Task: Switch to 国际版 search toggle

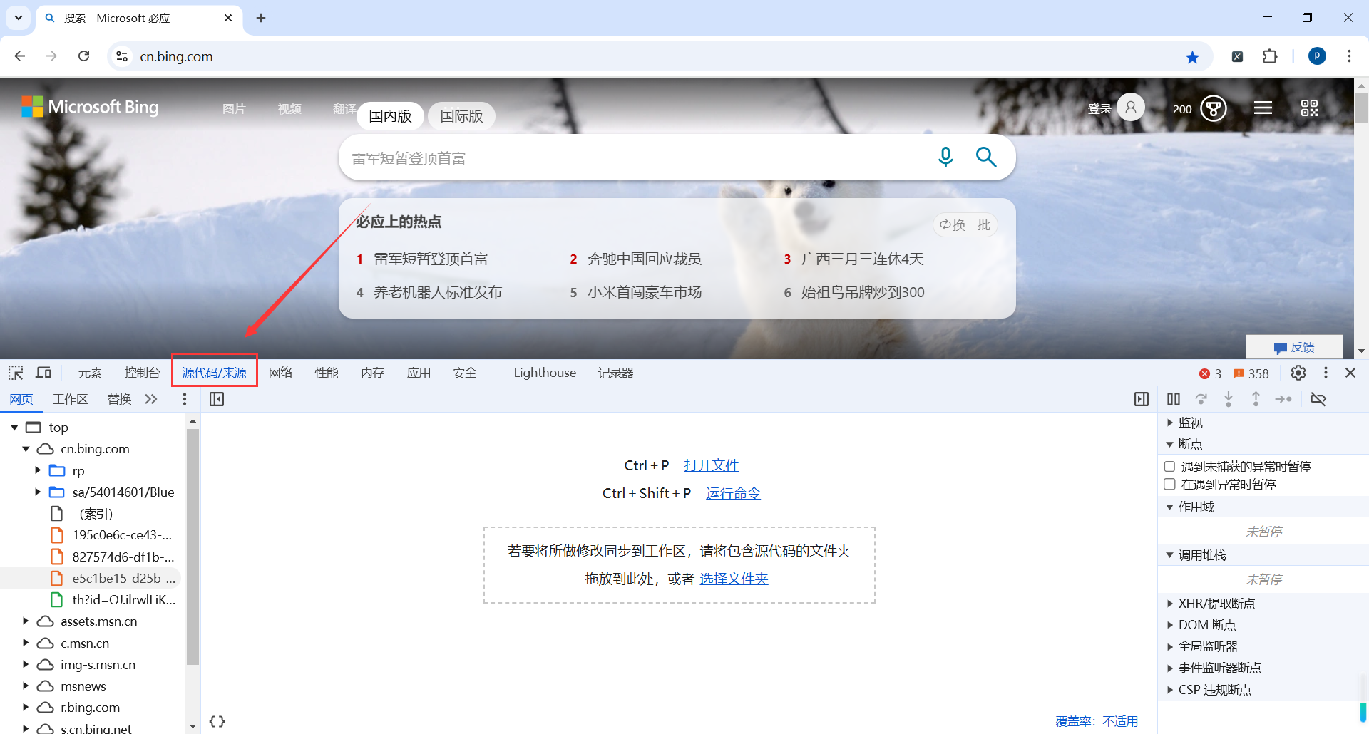Action: coord(461,116)
